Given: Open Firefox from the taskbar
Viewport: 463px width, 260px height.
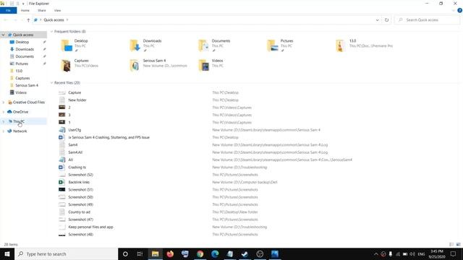Looking at the screenshot, I should tap(170, 253).
